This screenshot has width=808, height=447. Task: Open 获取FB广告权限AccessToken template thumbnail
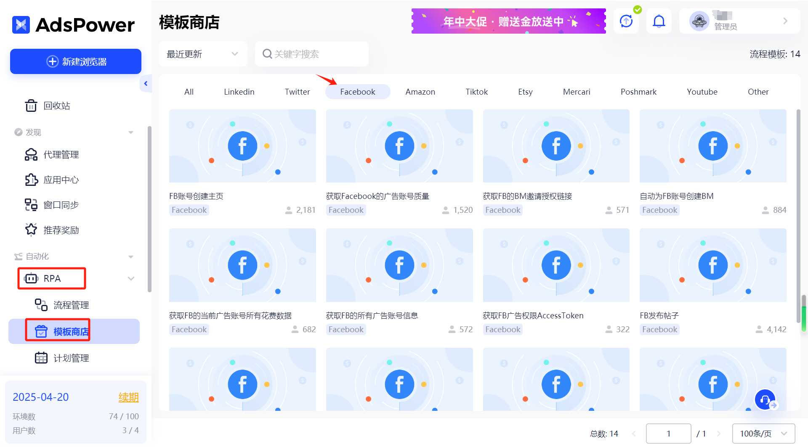click(x=556, y=265)
